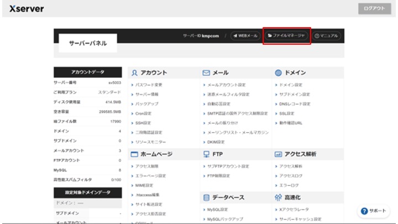This screenshot has width=398, height=224.
Task: Open サイト転送設定 link
Action: pyautogui.click(x=149, y=204)
